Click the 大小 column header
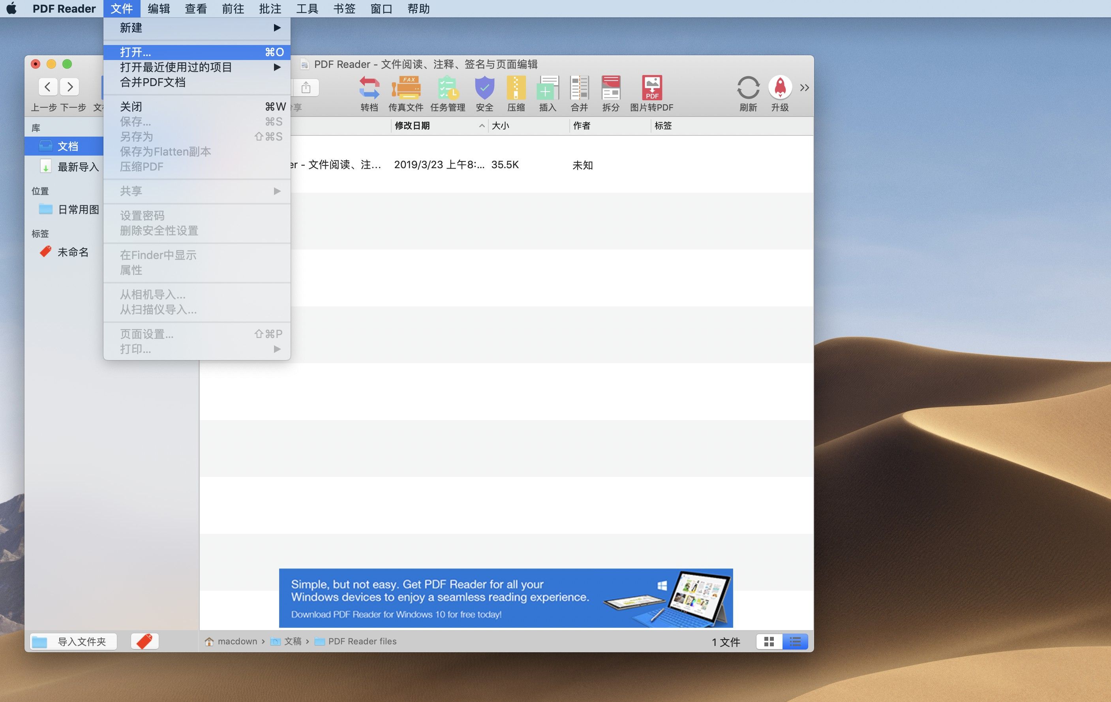The width and height of the screenshot is (1111, 702). tap(529, 126)
